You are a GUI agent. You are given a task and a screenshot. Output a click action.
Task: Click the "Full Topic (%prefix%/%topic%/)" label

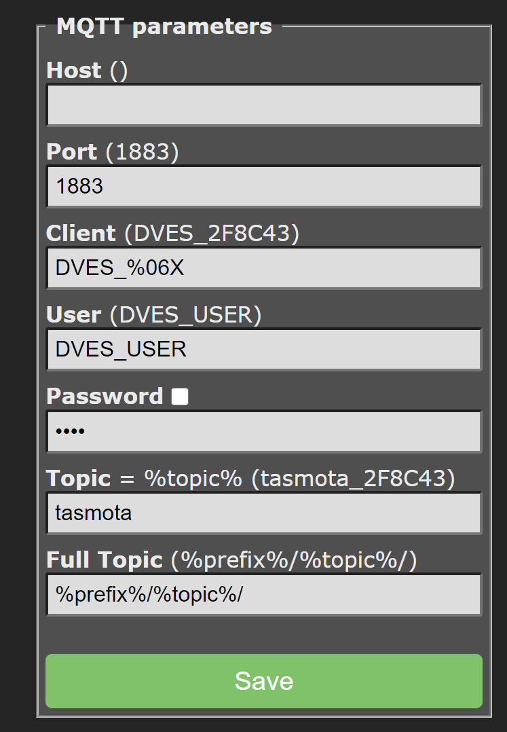click(232, 560)
